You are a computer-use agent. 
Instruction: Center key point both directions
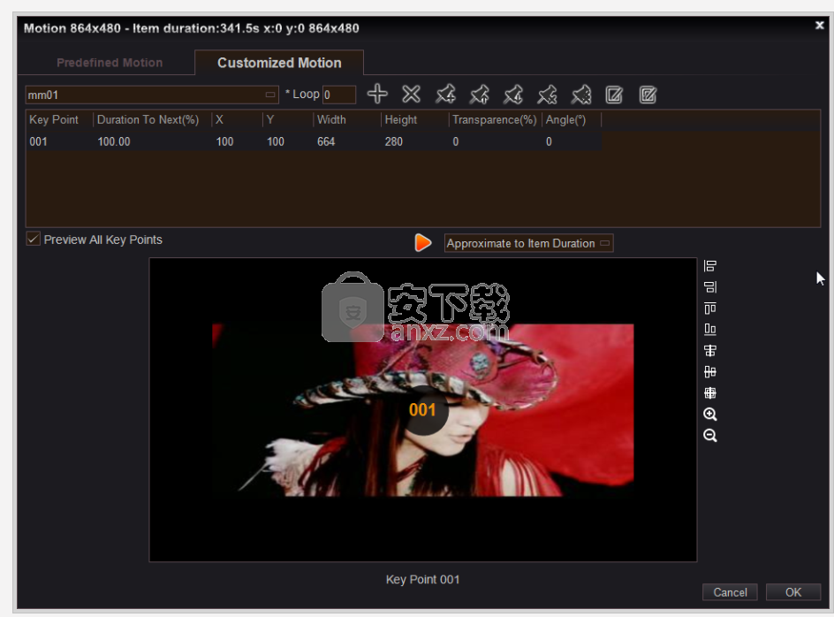[x=710, y=392]
